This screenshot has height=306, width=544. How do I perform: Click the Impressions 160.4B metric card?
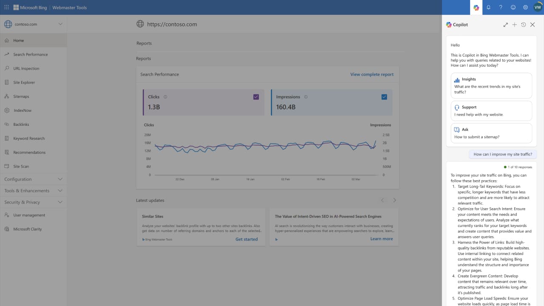[x=332, y=102]
